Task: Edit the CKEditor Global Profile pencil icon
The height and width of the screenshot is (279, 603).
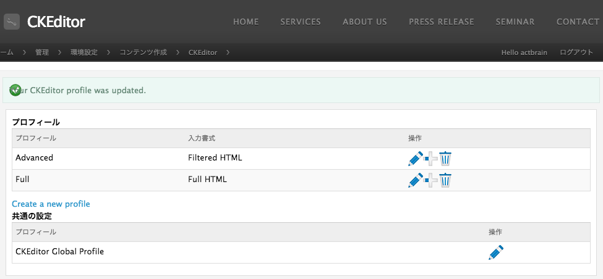Action: click(495, 252)
